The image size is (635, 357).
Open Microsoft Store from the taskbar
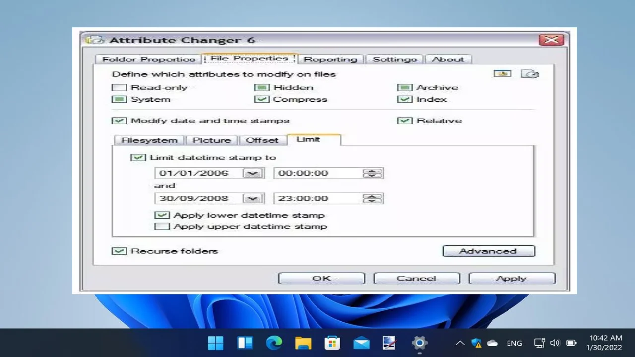pos(332,343)
